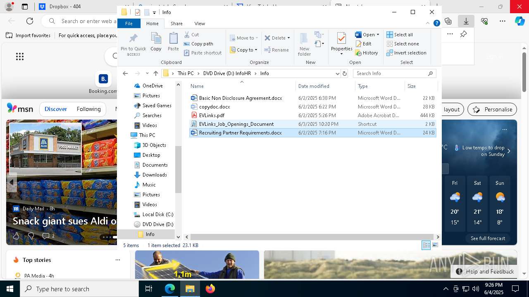Expand the Properties dropdown arrow
Image resolution: width=529 pixels, height=297 pixels.
tap(341, 54)
